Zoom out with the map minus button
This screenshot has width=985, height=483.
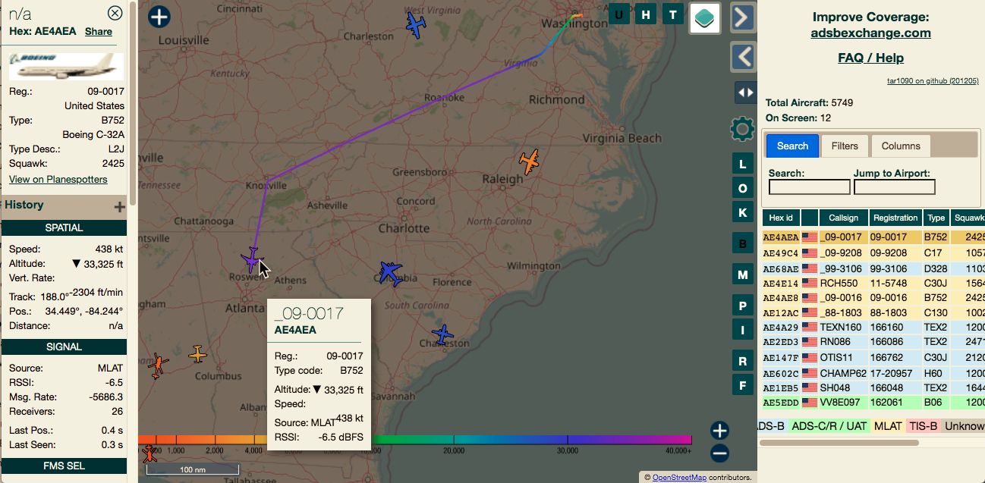pos(719,453)
